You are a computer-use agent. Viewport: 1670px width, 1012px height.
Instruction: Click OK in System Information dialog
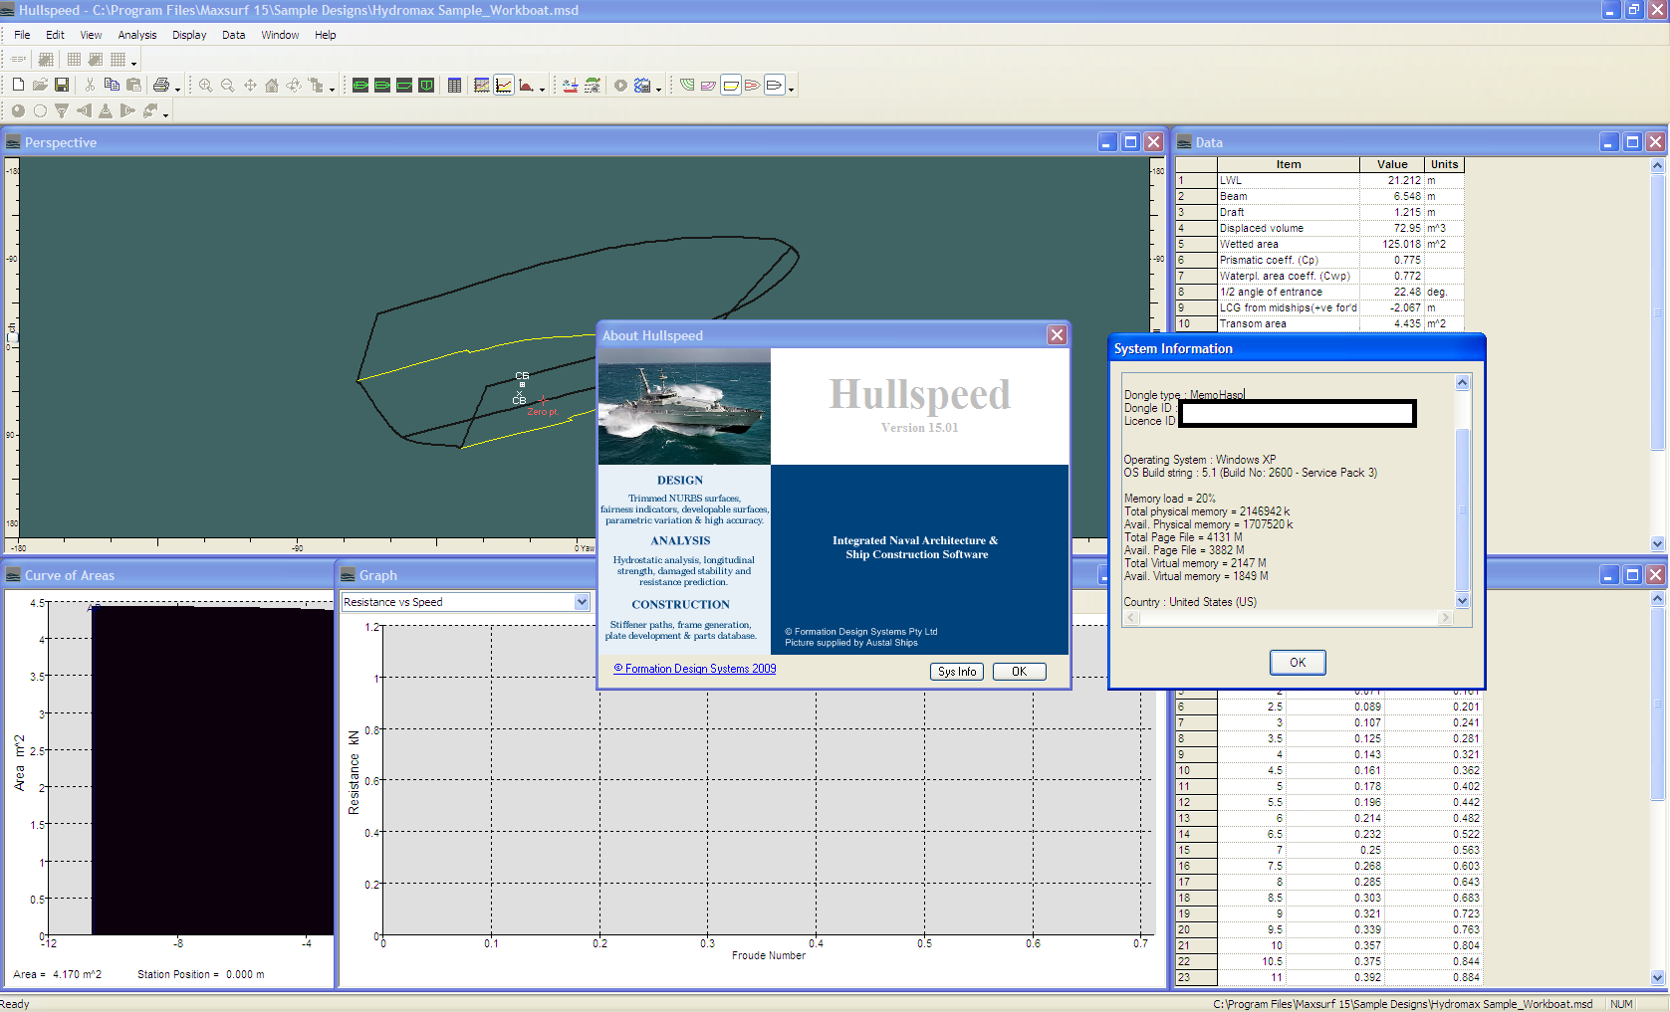1298,663
